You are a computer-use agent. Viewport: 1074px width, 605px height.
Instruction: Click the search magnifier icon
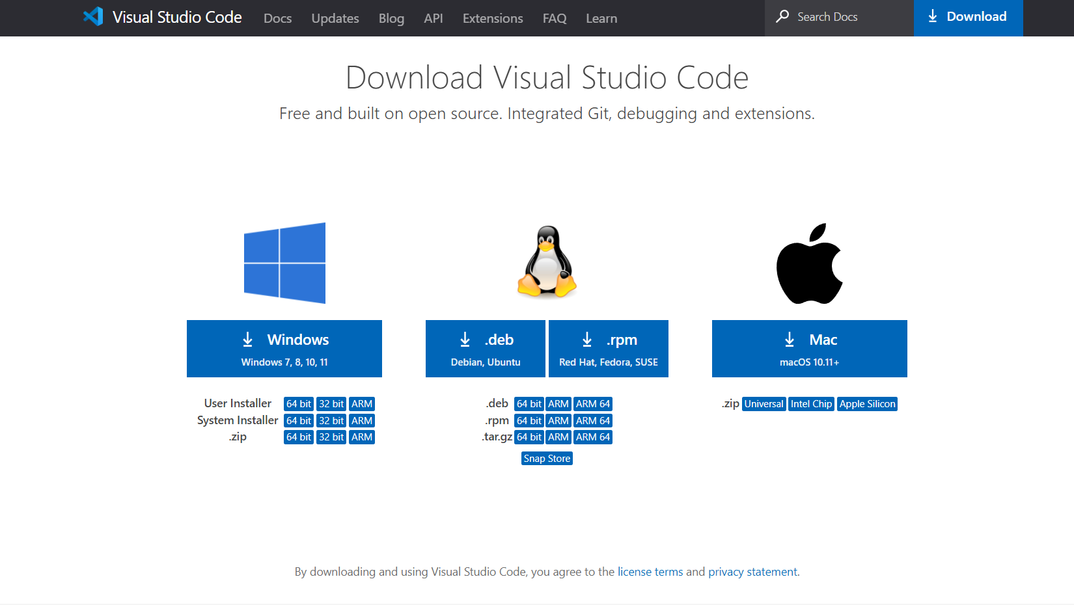point(782,17)
